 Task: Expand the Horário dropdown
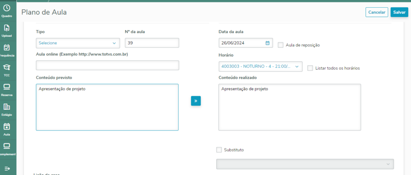260,66
